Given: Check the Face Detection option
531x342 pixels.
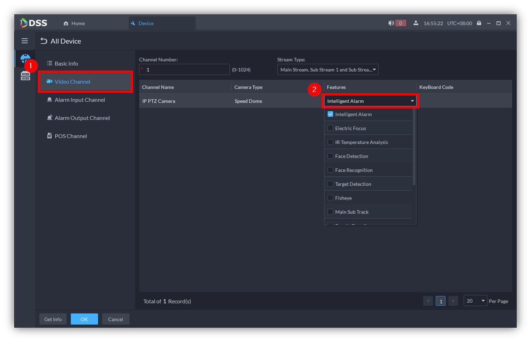Looking at the screenshot, I should (x=330, y=156).
